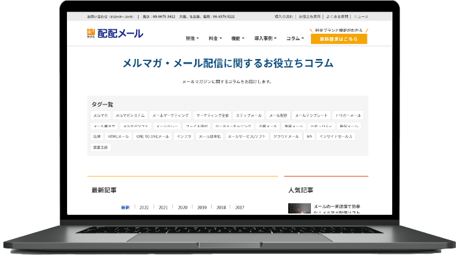Expand the 導入事例 menu
The width and height of the screenshot is (456, 255).
click(x=265, y=38)
